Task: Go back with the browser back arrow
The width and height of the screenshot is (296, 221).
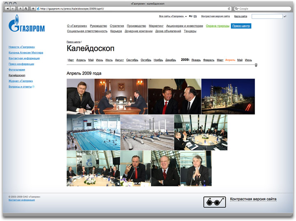Action: point(9,8)
